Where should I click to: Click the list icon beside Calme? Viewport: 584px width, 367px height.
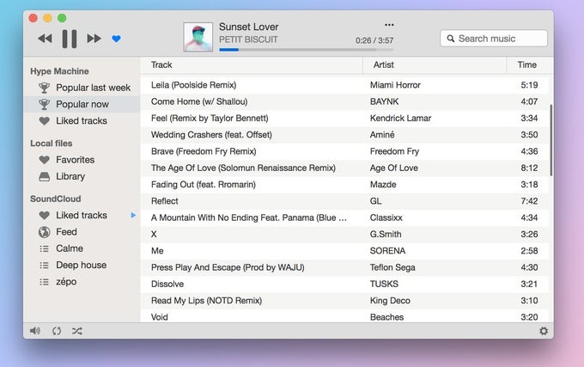(45, 248)
